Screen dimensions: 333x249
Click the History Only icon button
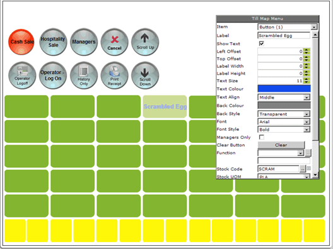pos(84,75)
